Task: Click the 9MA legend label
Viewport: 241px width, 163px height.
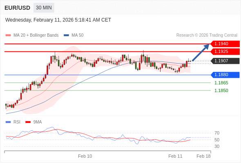Action: point(38,122)
